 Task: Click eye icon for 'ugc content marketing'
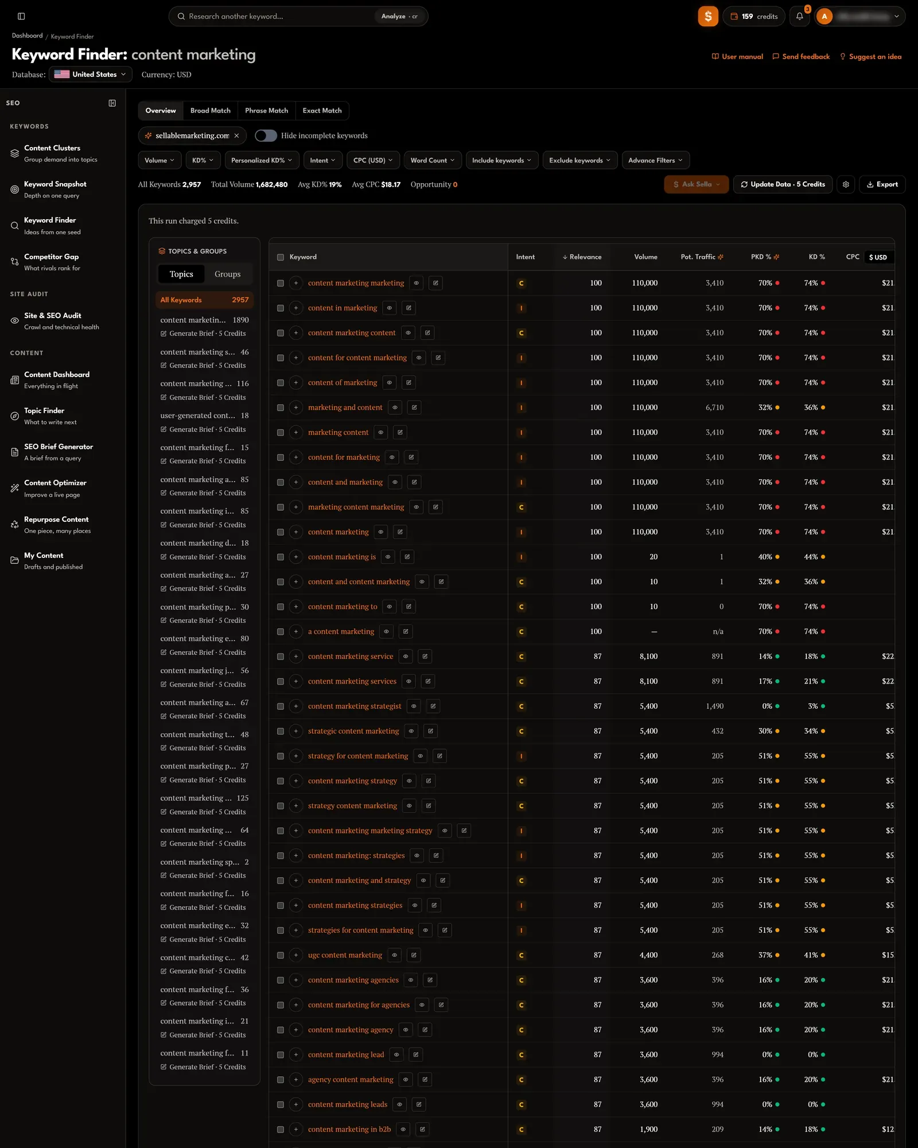tap(394, 955)
